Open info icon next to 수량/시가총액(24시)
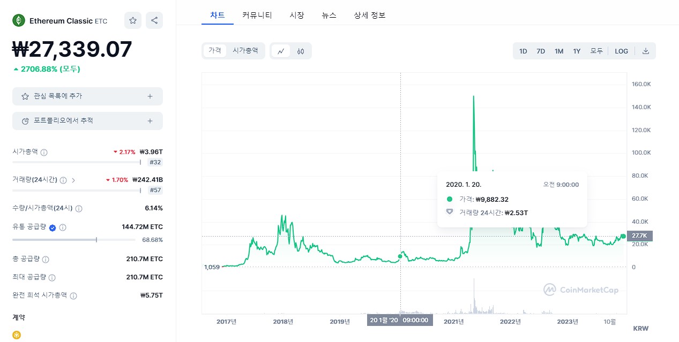 pos(79,208)
